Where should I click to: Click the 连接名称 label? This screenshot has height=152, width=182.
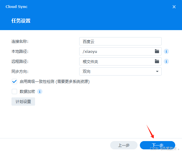coord(20,41)
